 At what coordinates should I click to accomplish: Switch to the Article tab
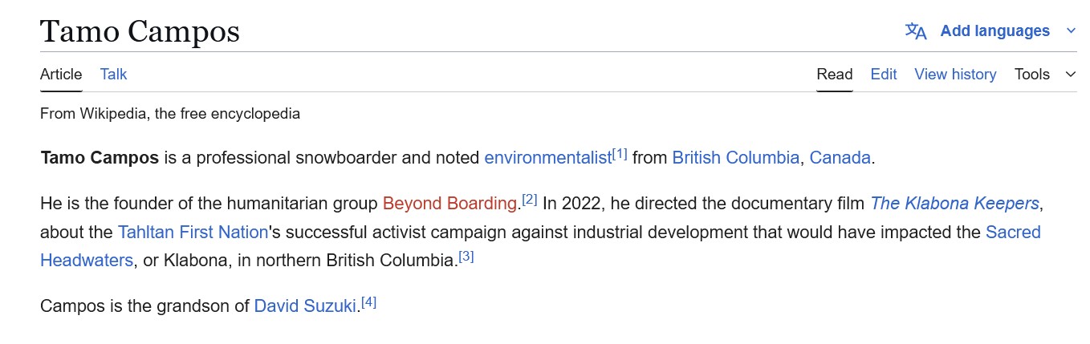[61, 75]
